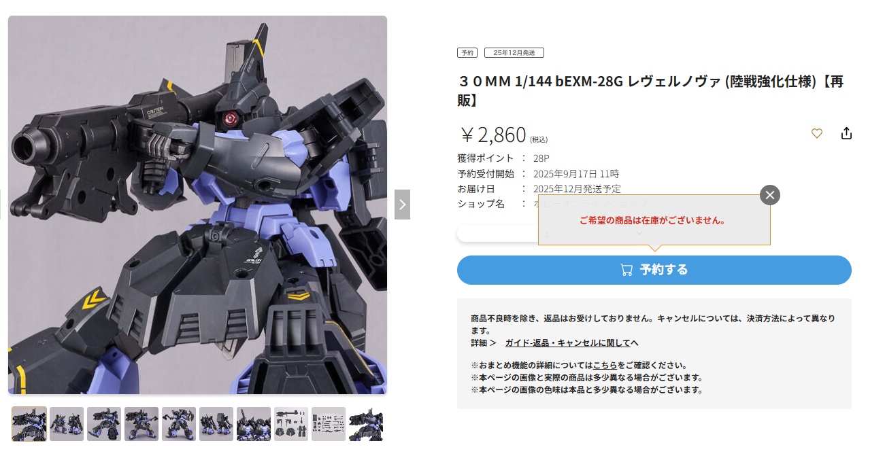Select the eighth thumbnail showing weapon parts
The image size is (885, 458).
tap(291, 424)
